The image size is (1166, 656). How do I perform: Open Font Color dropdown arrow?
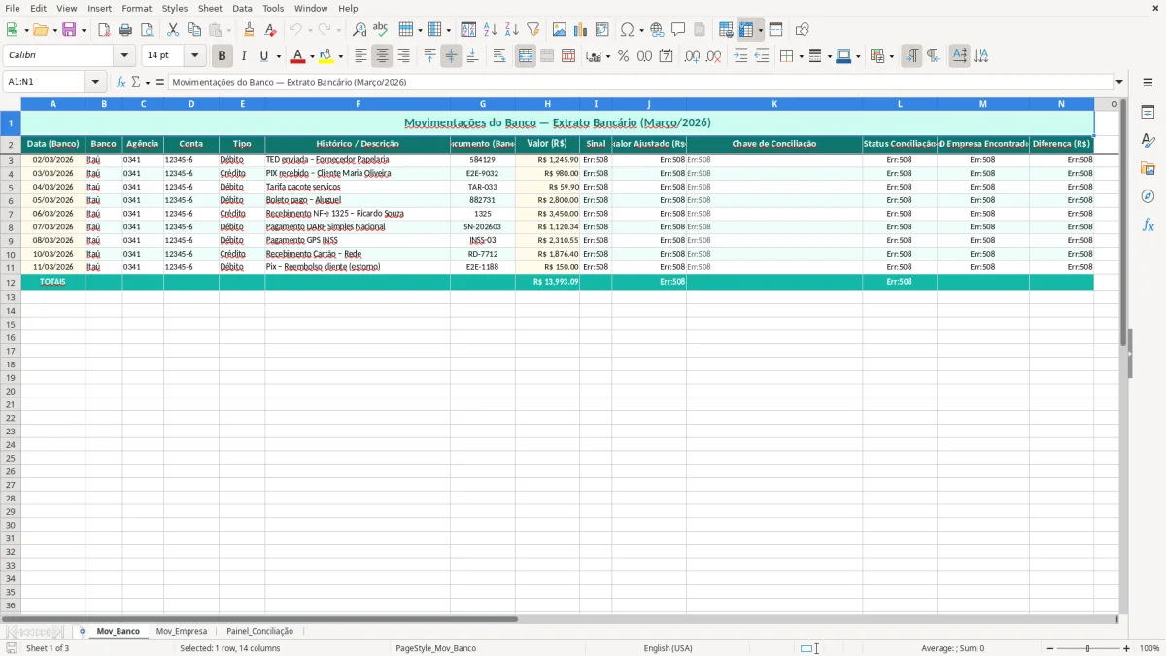coord(312,56)
